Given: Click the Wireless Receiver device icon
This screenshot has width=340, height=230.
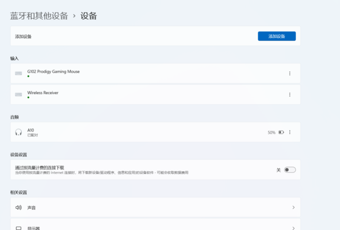Looking at the screenshot, I should pos(18,95).
